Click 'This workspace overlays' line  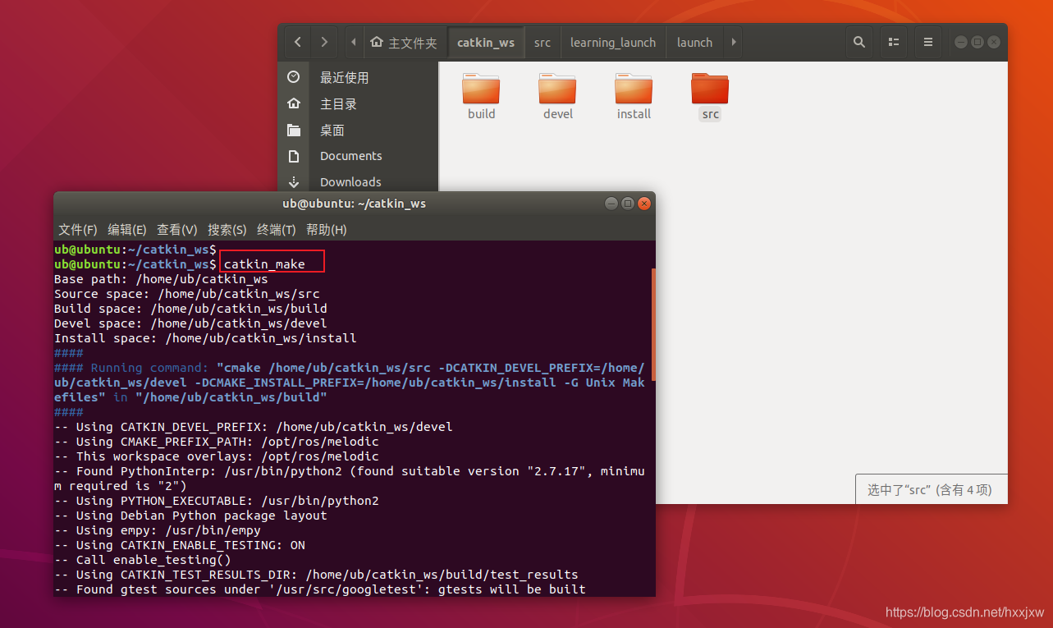(217, 456)
